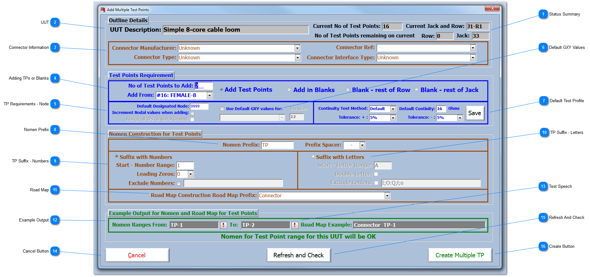Click Create Multiple TP button
The image size is (590, 277).
coord(460,255)
